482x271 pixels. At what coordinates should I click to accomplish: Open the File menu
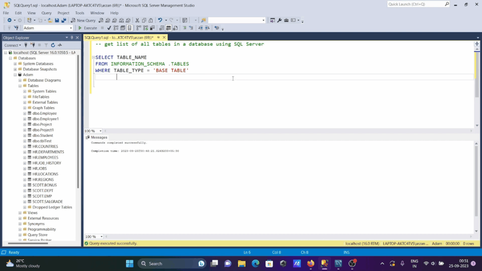[6, 13]
